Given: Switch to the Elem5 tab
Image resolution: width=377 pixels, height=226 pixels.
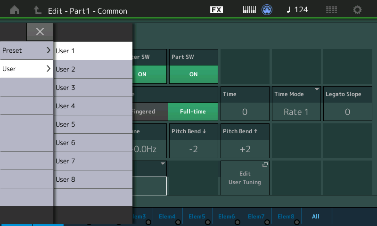Looking at the screenshot, I should (x=197, y=217).
